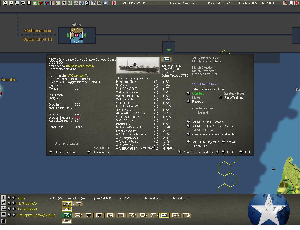Click Emergency Convoy Sup Cvy label
Viewport: 300px width, 230px height.
[37, 215]
